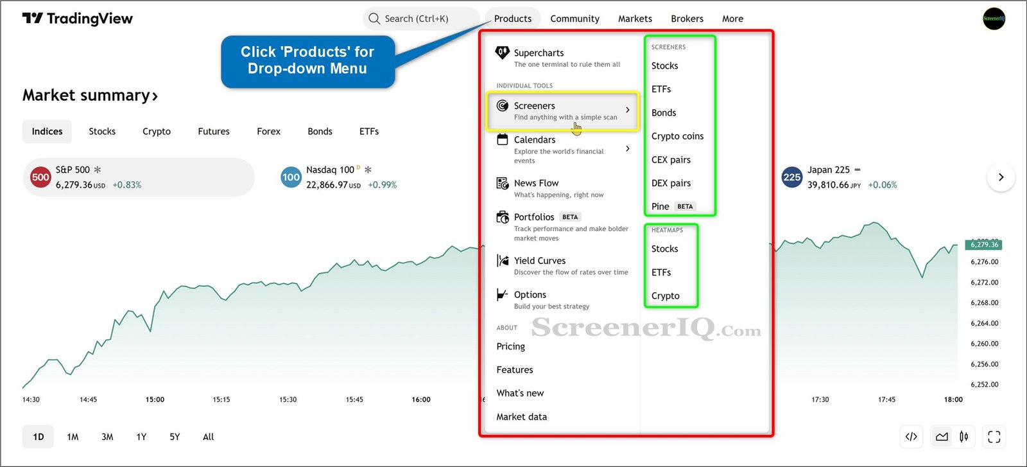Set the chart range to 1Y
This screenshot has width=1027, height=467.
click(x=141, y=437)
